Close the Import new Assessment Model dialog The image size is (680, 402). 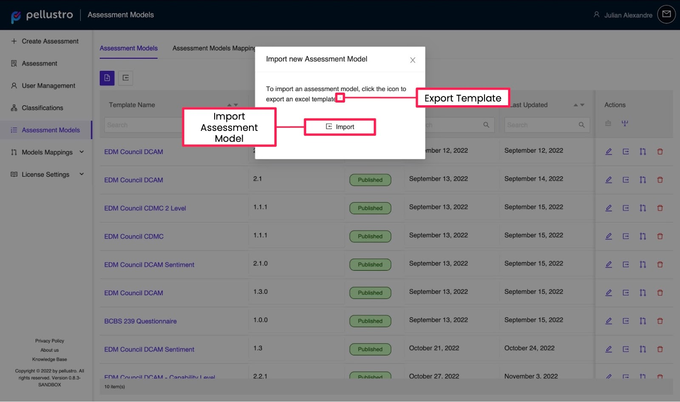412,60
